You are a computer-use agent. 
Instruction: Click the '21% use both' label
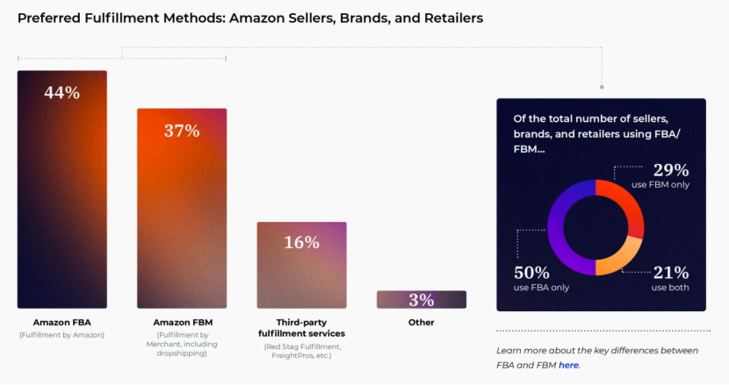click(670, 278)
